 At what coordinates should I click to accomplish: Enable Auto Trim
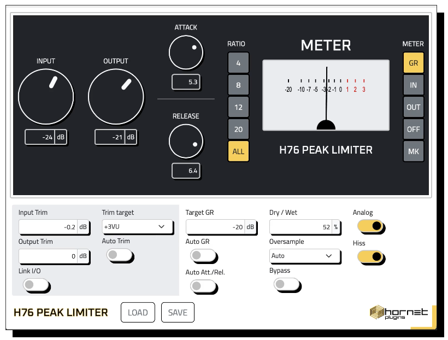tap(120, 255)
